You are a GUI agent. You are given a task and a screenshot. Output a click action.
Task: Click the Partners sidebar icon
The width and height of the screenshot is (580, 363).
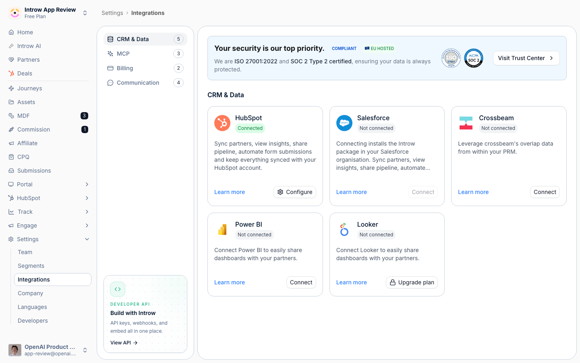point(11,60)
